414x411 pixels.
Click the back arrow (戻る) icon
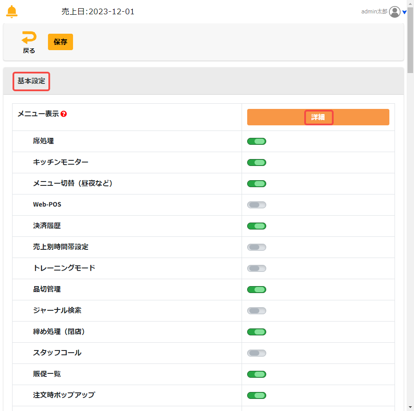point(29,39)
